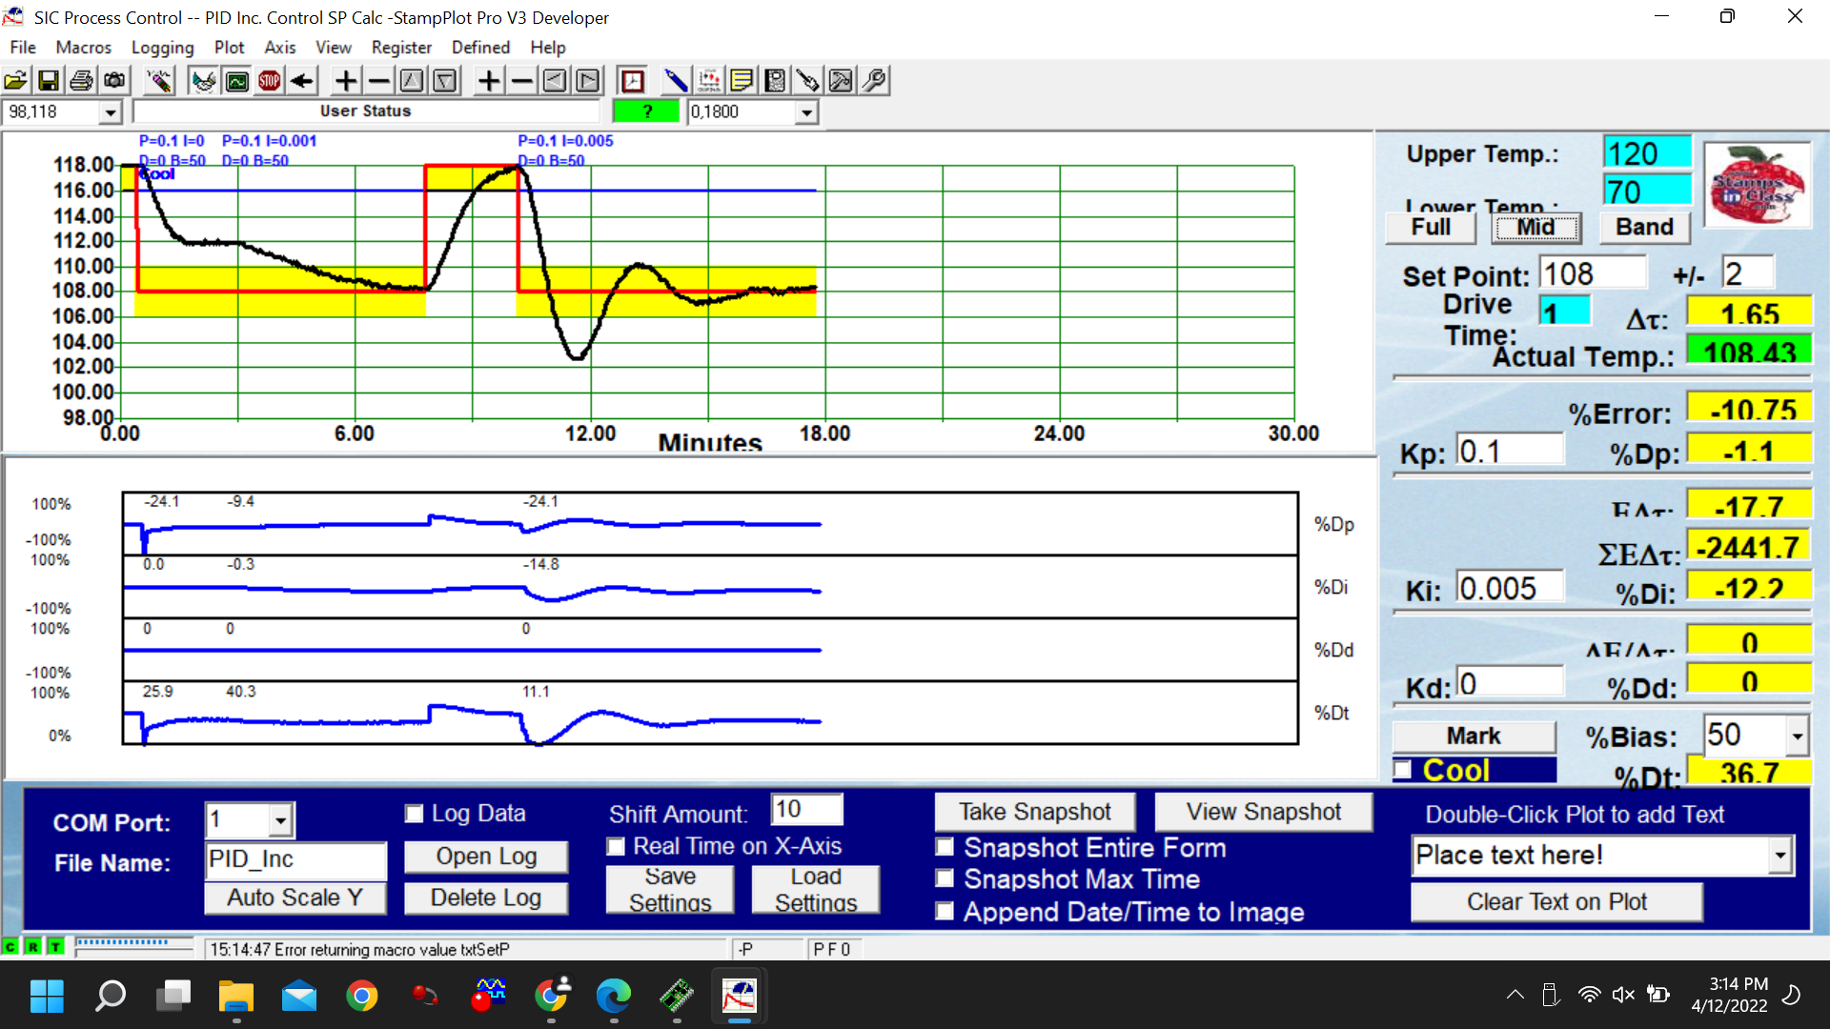Screen dimensions: 1830x1029
Task: Click the Print toolbar icon
Action: [82, 81]
